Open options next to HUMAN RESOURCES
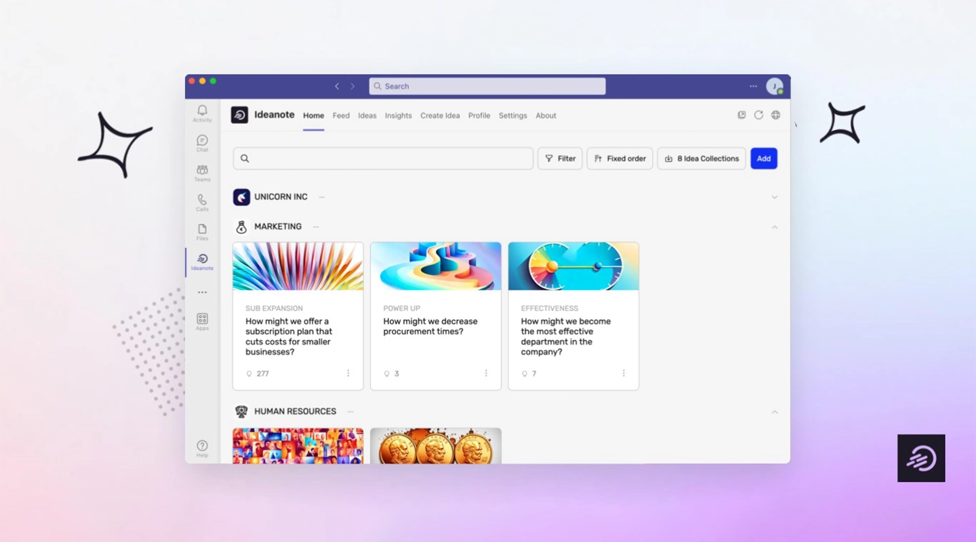This screenshot has width=976, height=542. point(350,411)
